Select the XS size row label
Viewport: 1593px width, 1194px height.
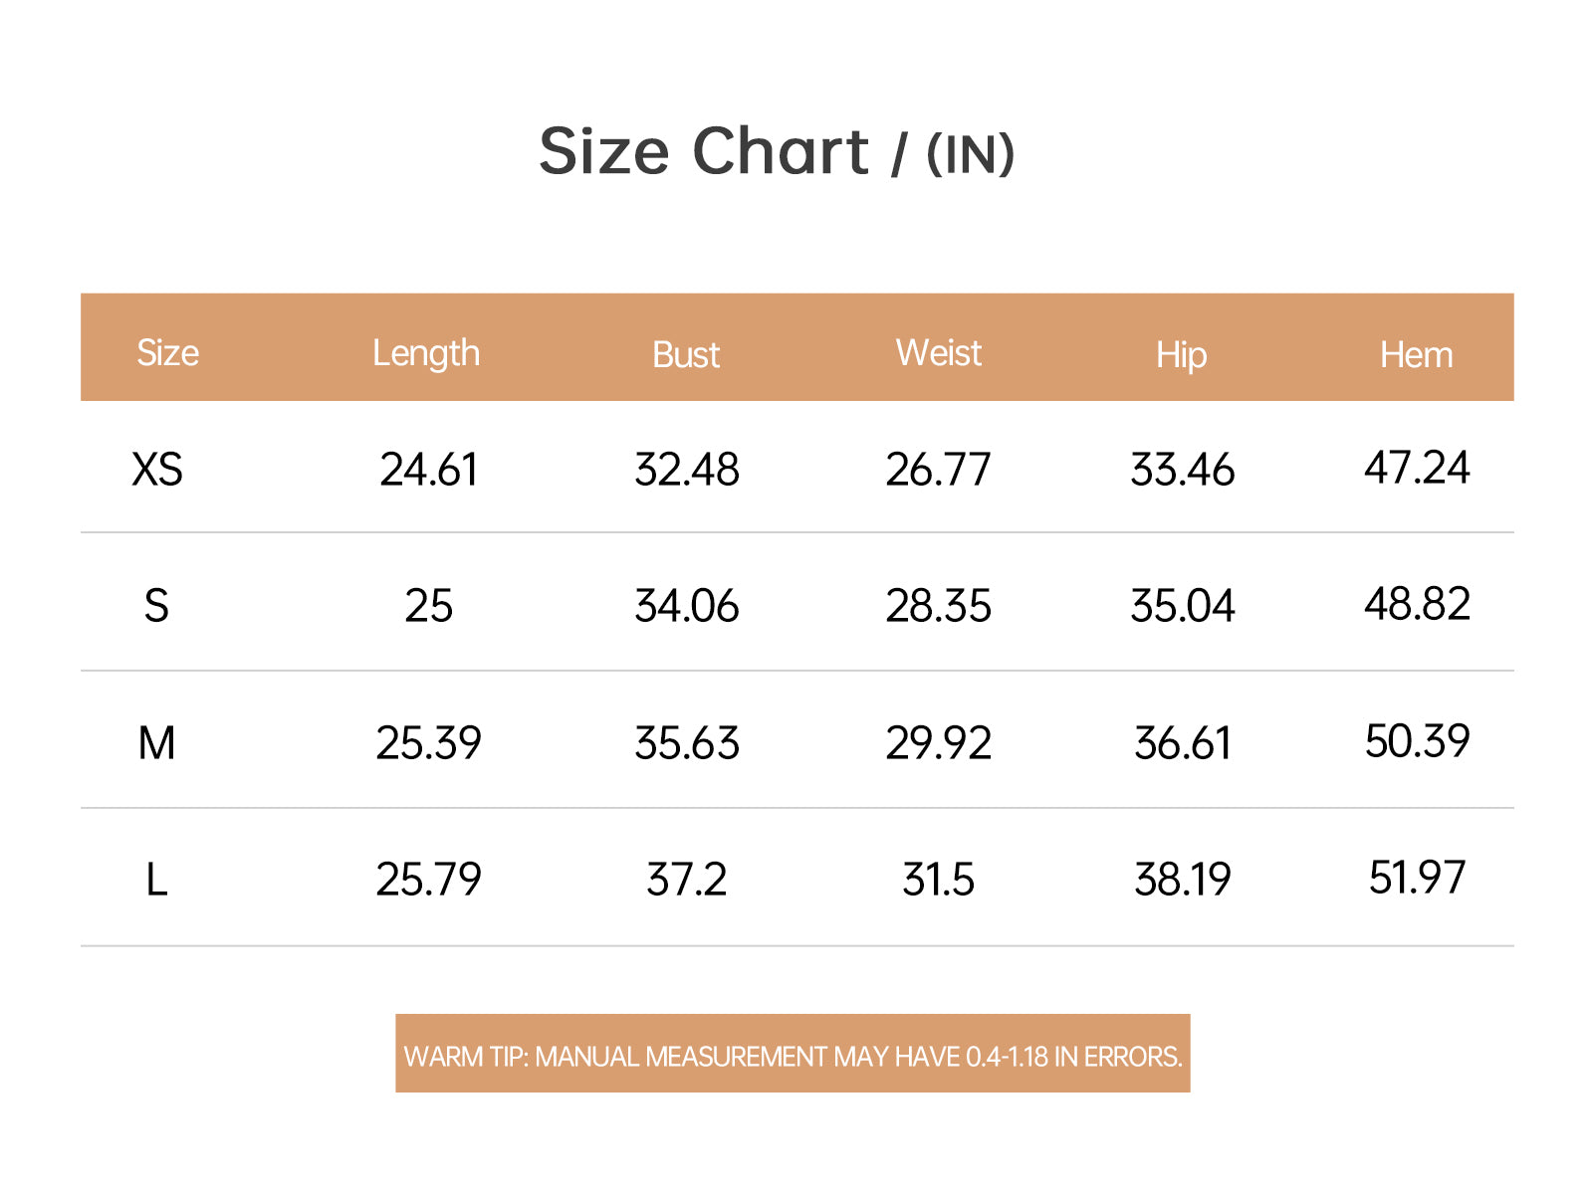[x=157, y=469]
